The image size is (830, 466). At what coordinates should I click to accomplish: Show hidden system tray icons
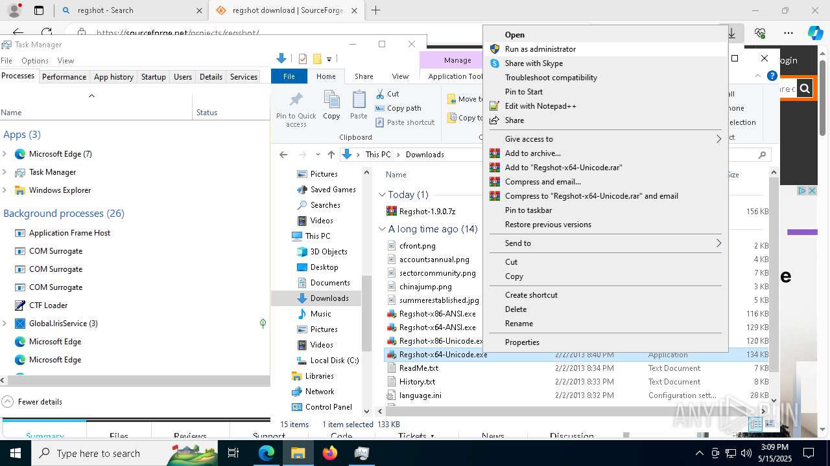(x=699, y=453)
